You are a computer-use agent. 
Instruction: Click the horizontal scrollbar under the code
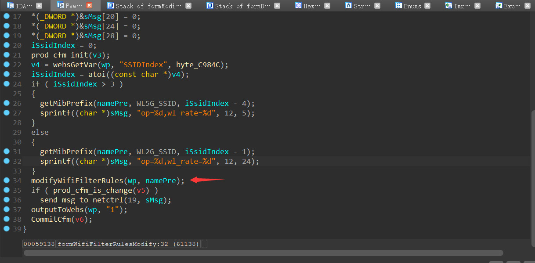[x=264, y=253]
